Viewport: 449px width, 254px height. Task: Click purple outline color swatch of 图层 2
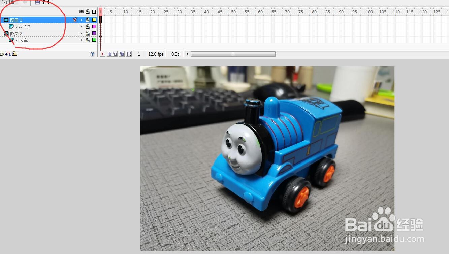[94, 33]
